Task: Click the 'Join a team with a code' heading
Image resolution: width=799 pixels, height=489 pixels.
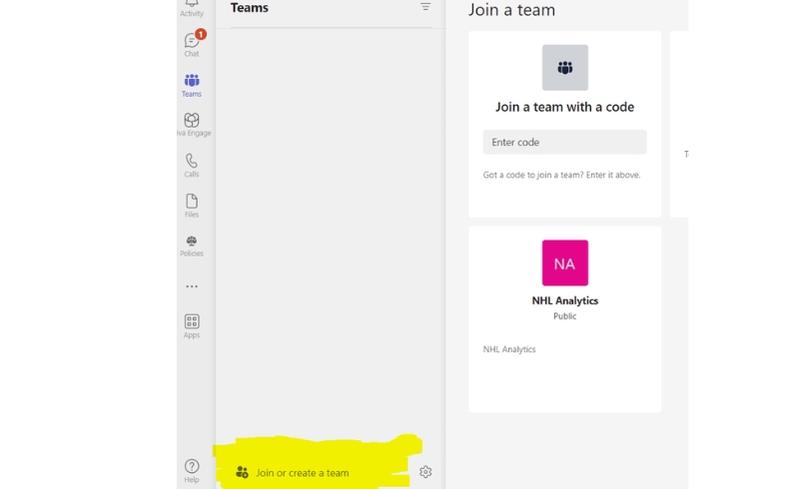Action: pos(565,107)
